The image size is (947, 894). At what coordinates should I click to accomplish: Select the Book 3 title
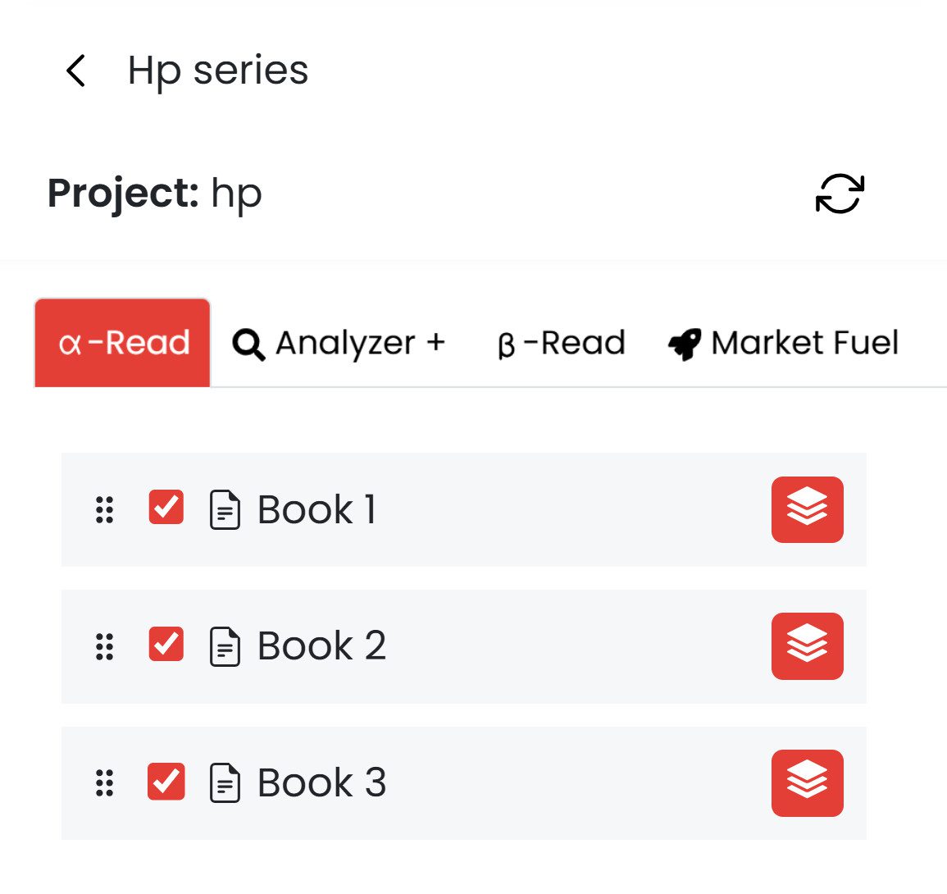click(x=321, y=783)
